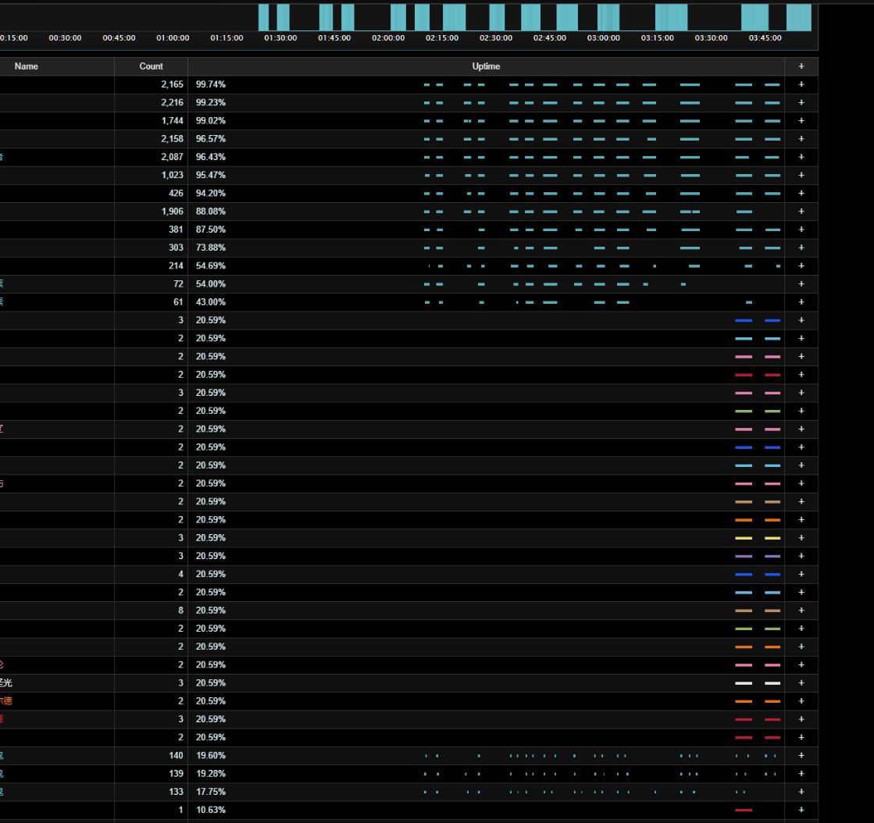Sort table by the Count column header
The width and height of the screenshot is (874, 823).
(151, 66)
